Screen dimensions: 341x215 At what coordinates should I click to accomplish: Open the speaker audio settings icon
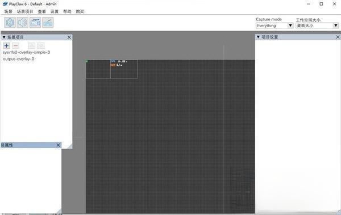pos(23,23)
